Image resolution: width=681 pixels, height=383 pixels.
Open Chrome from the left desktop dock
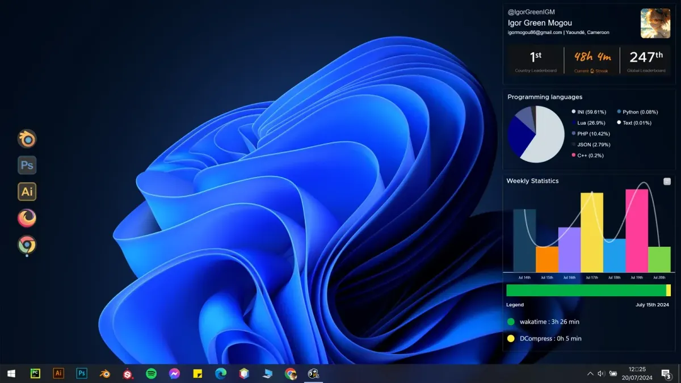point(27,245)
